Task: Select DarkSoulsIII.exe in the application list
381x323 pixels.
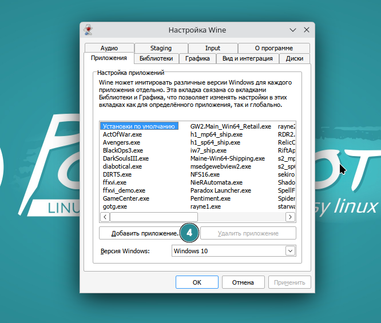Action: coord(126,158)
